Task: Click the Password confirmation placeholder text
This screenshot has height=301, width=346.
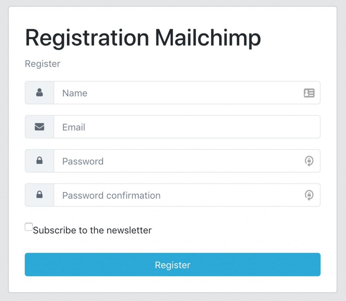Action: (x=111, y=195)
